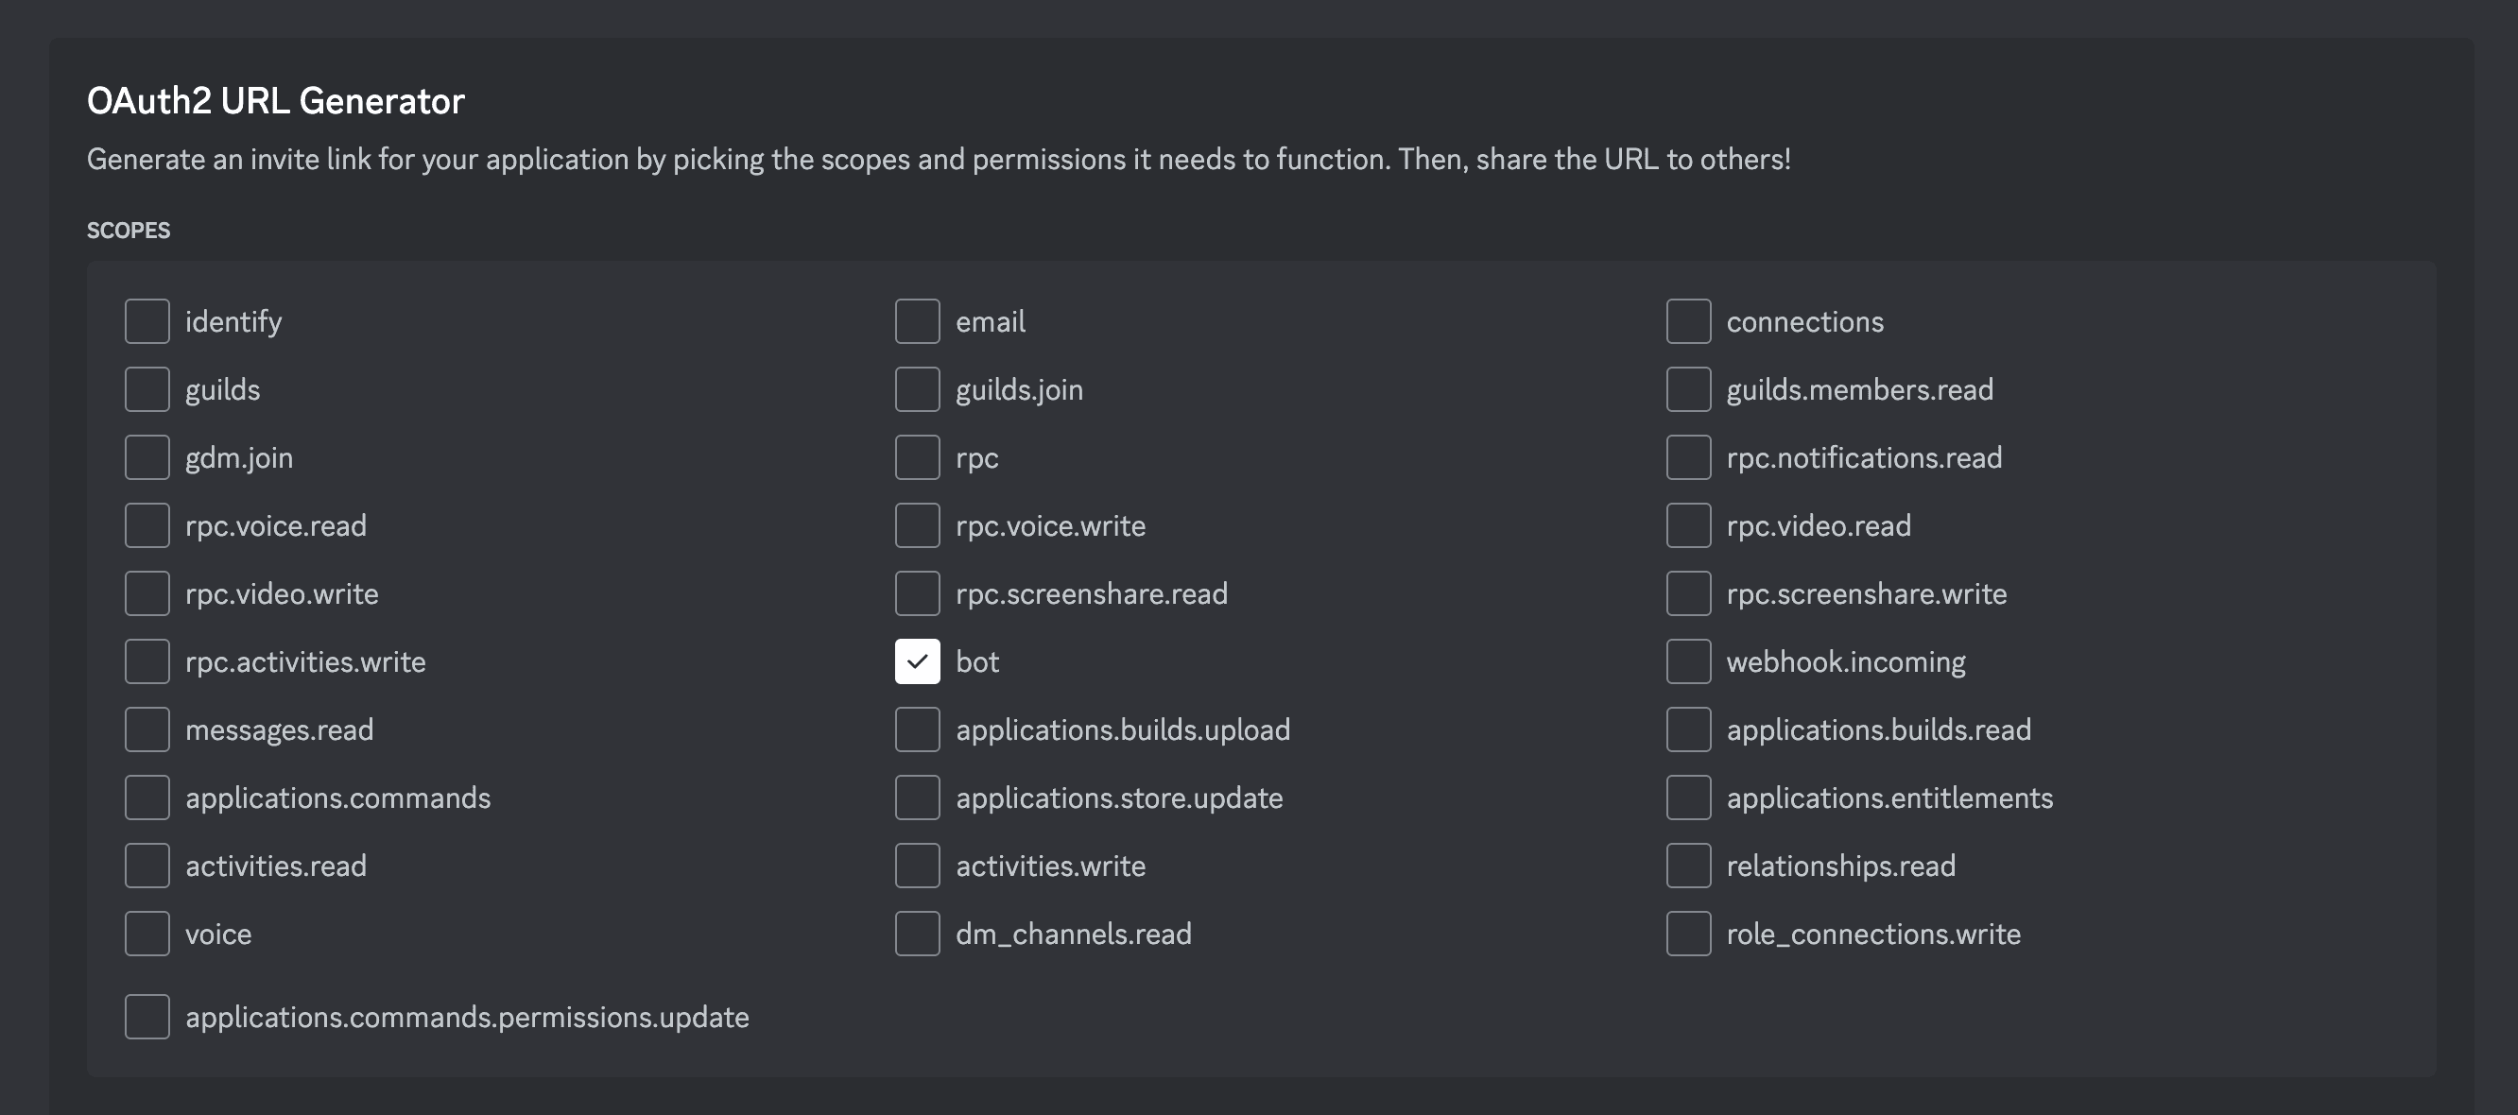This screenshot has width=2518, height=1115.
Task: Check the guilds scope box
Action: point(147,390)
